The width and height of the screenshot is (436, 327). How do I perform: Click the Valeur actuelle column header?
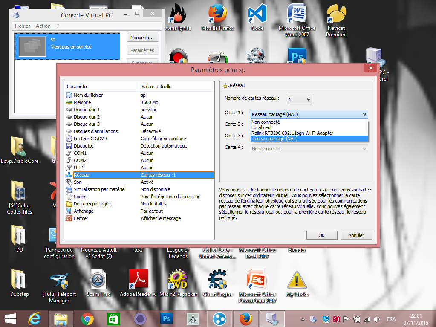click(x=176, y=87)
